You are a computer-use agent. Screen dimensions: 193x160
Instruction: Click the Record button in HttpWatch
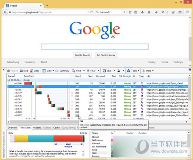(x=12, y=71)
